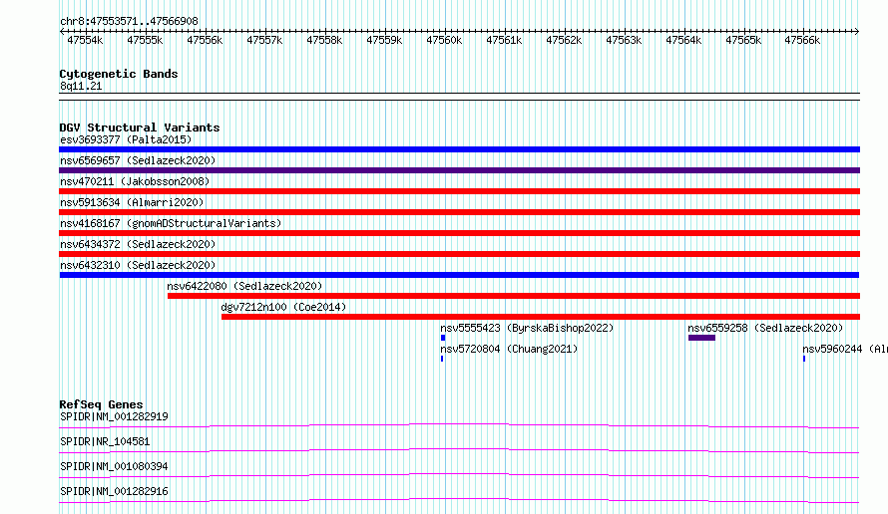
Task: Click the 47561k ruler position
Action: click(x=504, y=40)
